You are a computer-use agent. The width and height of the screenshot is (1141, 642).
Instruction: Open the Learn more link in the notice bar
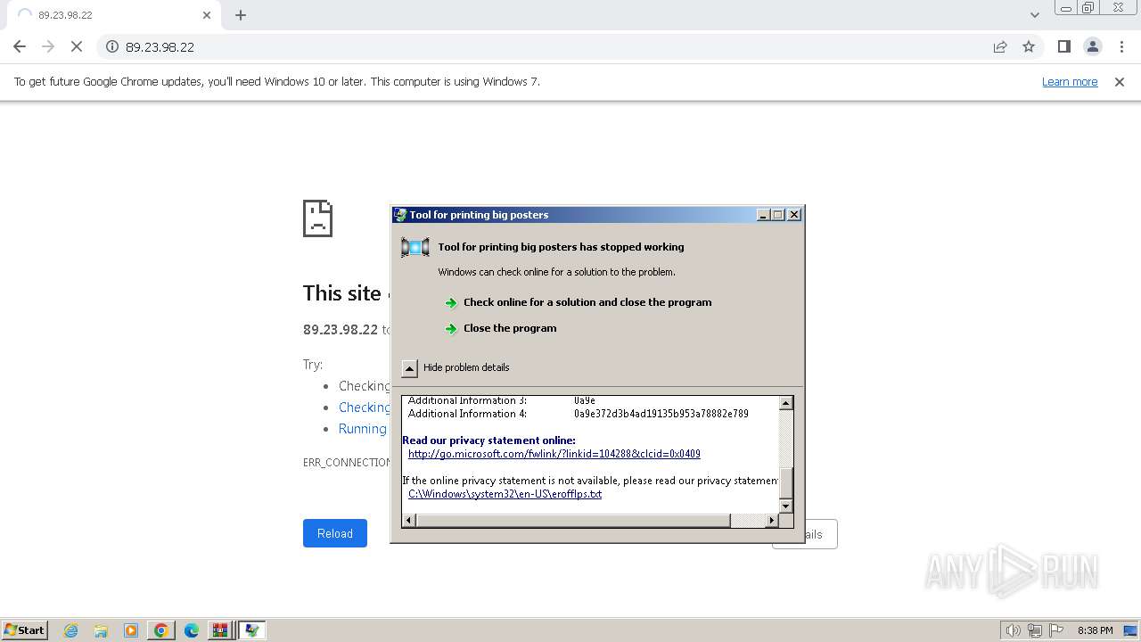[1070, 81]
